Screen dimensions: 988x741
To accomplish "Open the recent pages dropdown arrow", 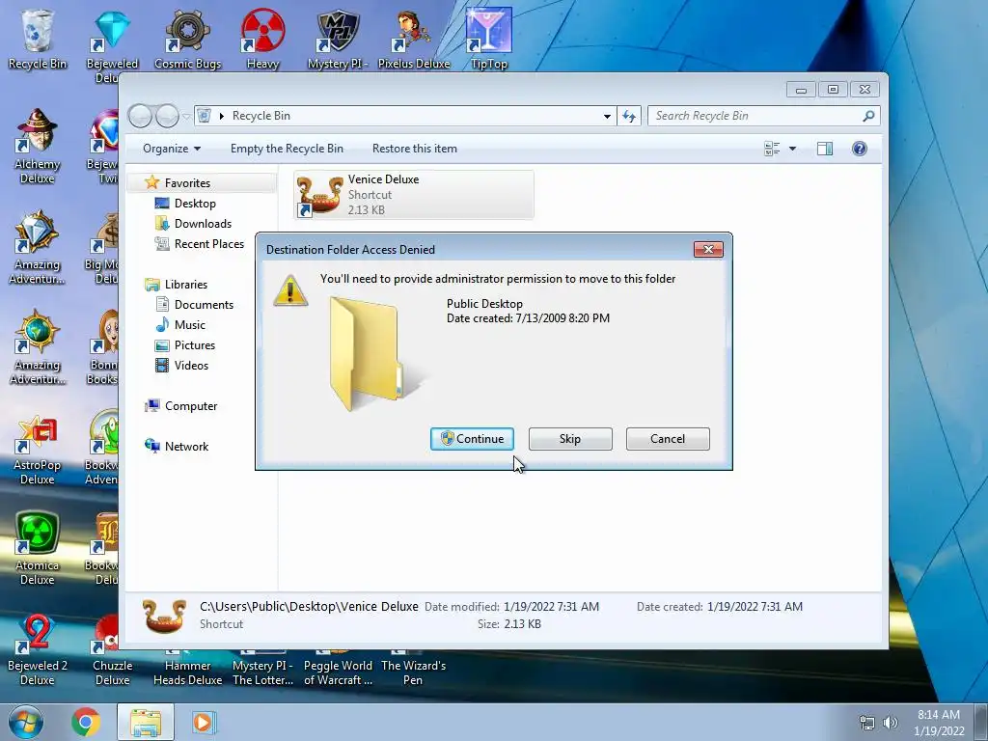I will click(x=186, y=117).
